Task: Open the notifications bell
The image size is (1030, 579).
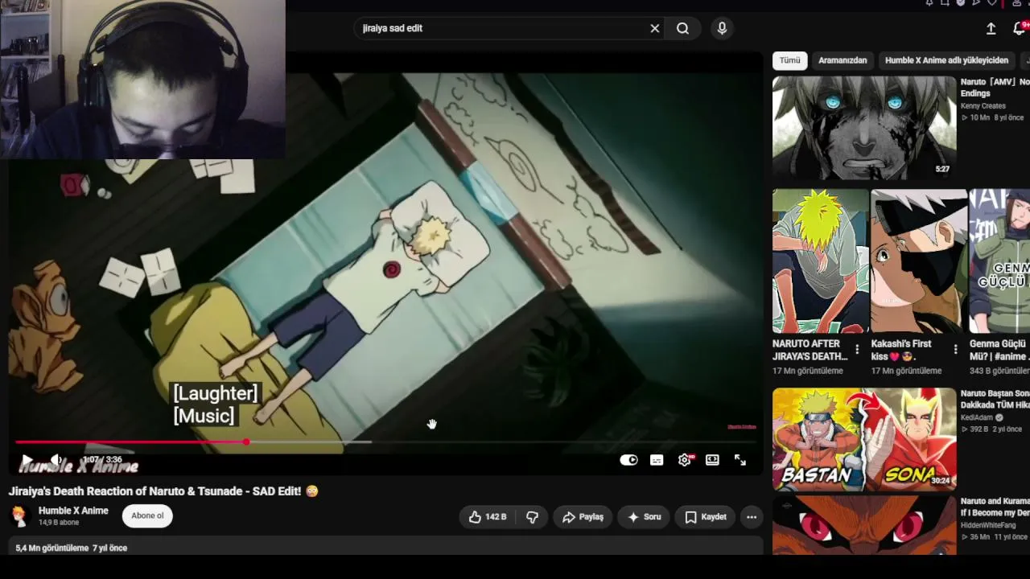Action: click(1019, 28)
